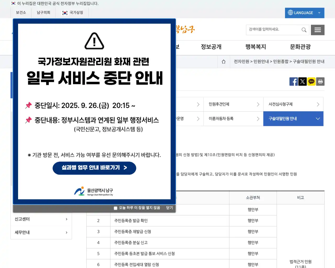This screenshot has width=335, height=268.
Task: Click '실과별 업무 안내 바로가기' button
Action: coord(94,168)
